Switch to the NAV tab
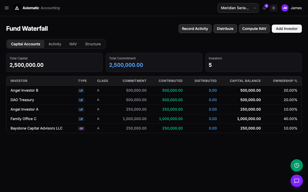Image resolution: width=308 pixels, height=192 pixels. pos(73,44)
